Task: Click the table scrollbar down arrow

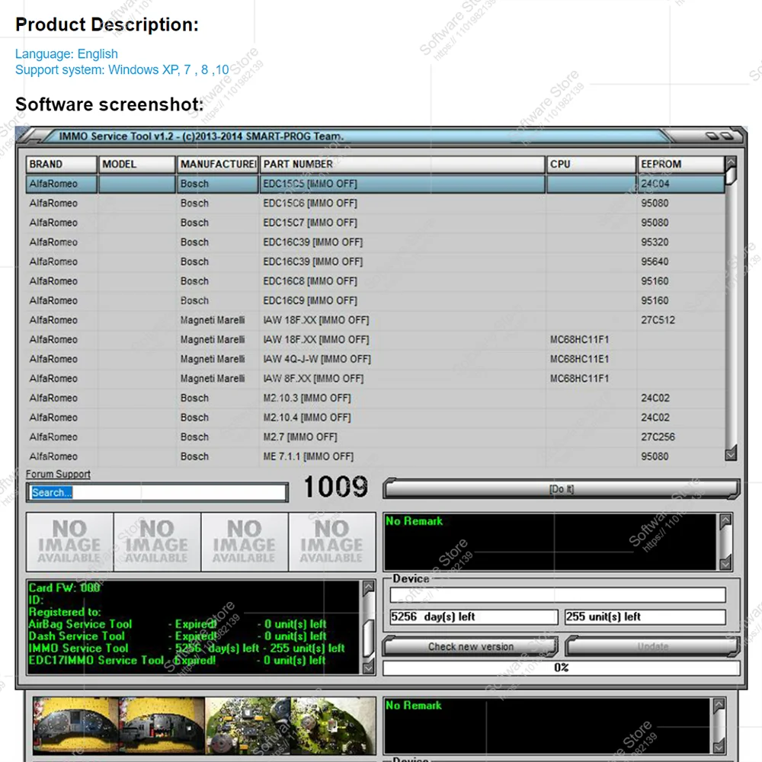Action: (731, 454)
